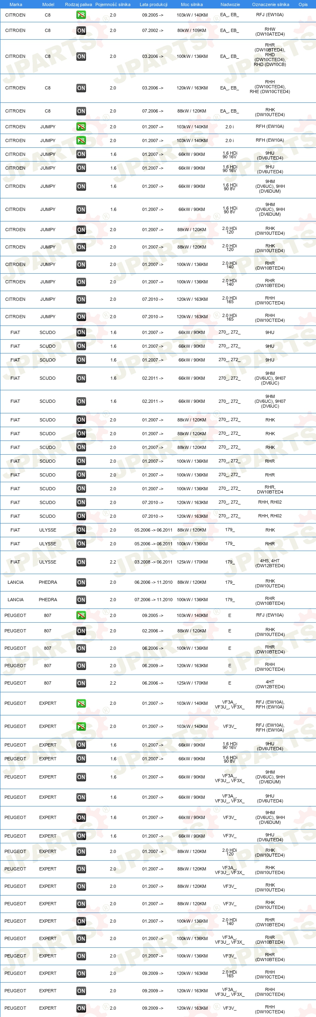Click the Marka column header
The width and height of the screenshot is (316, 1017).
point(16,4)
